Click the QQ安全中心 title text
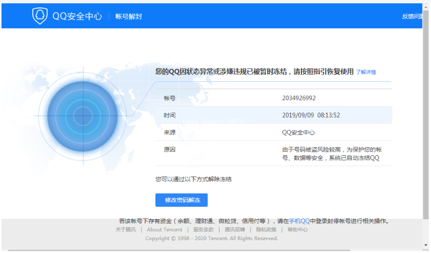 pyautogui.click(x=77, y=16)
